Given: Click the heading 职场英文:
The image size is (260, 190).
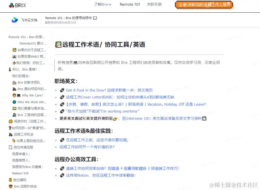Looking at the screenshot, I should coord(66,81).
